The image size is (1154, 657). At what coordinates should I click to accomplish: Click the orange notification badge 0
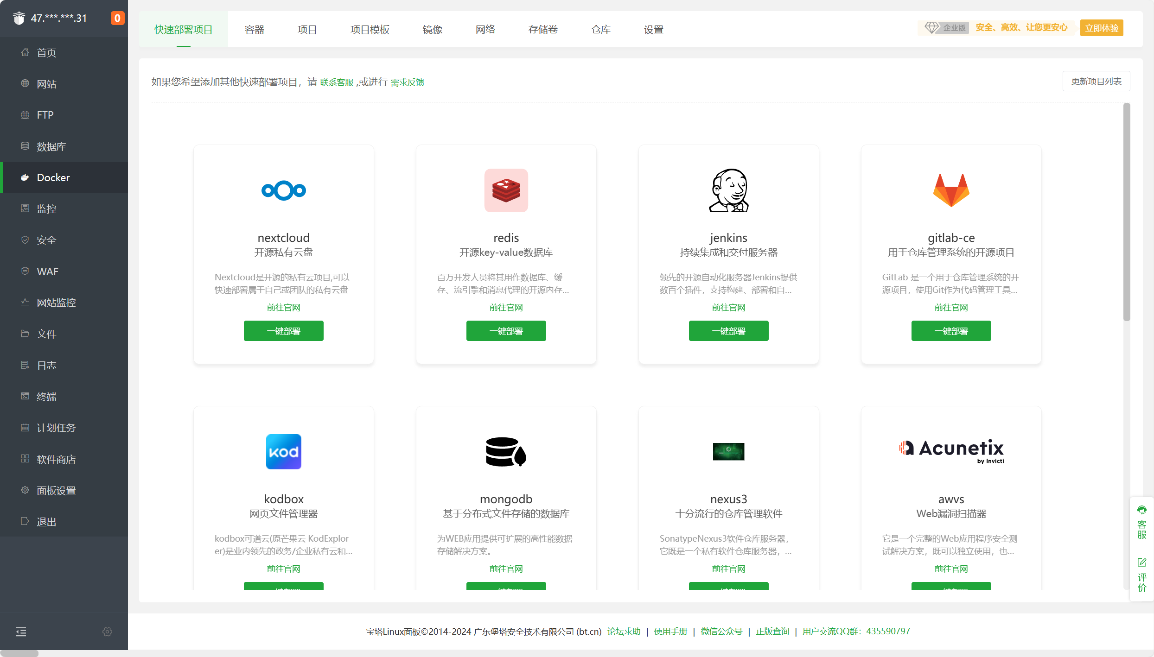(117, 18)
